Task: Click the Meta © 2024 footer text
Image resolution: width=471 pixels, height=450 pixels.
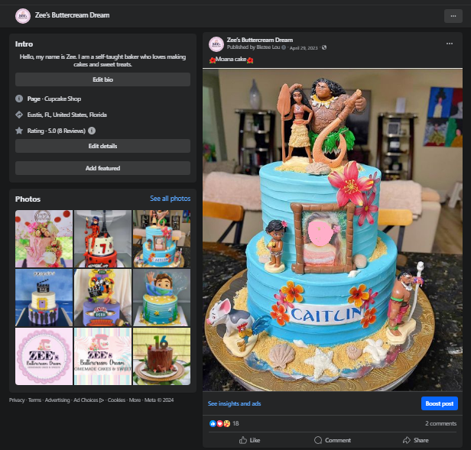Action: click(159, 400)
